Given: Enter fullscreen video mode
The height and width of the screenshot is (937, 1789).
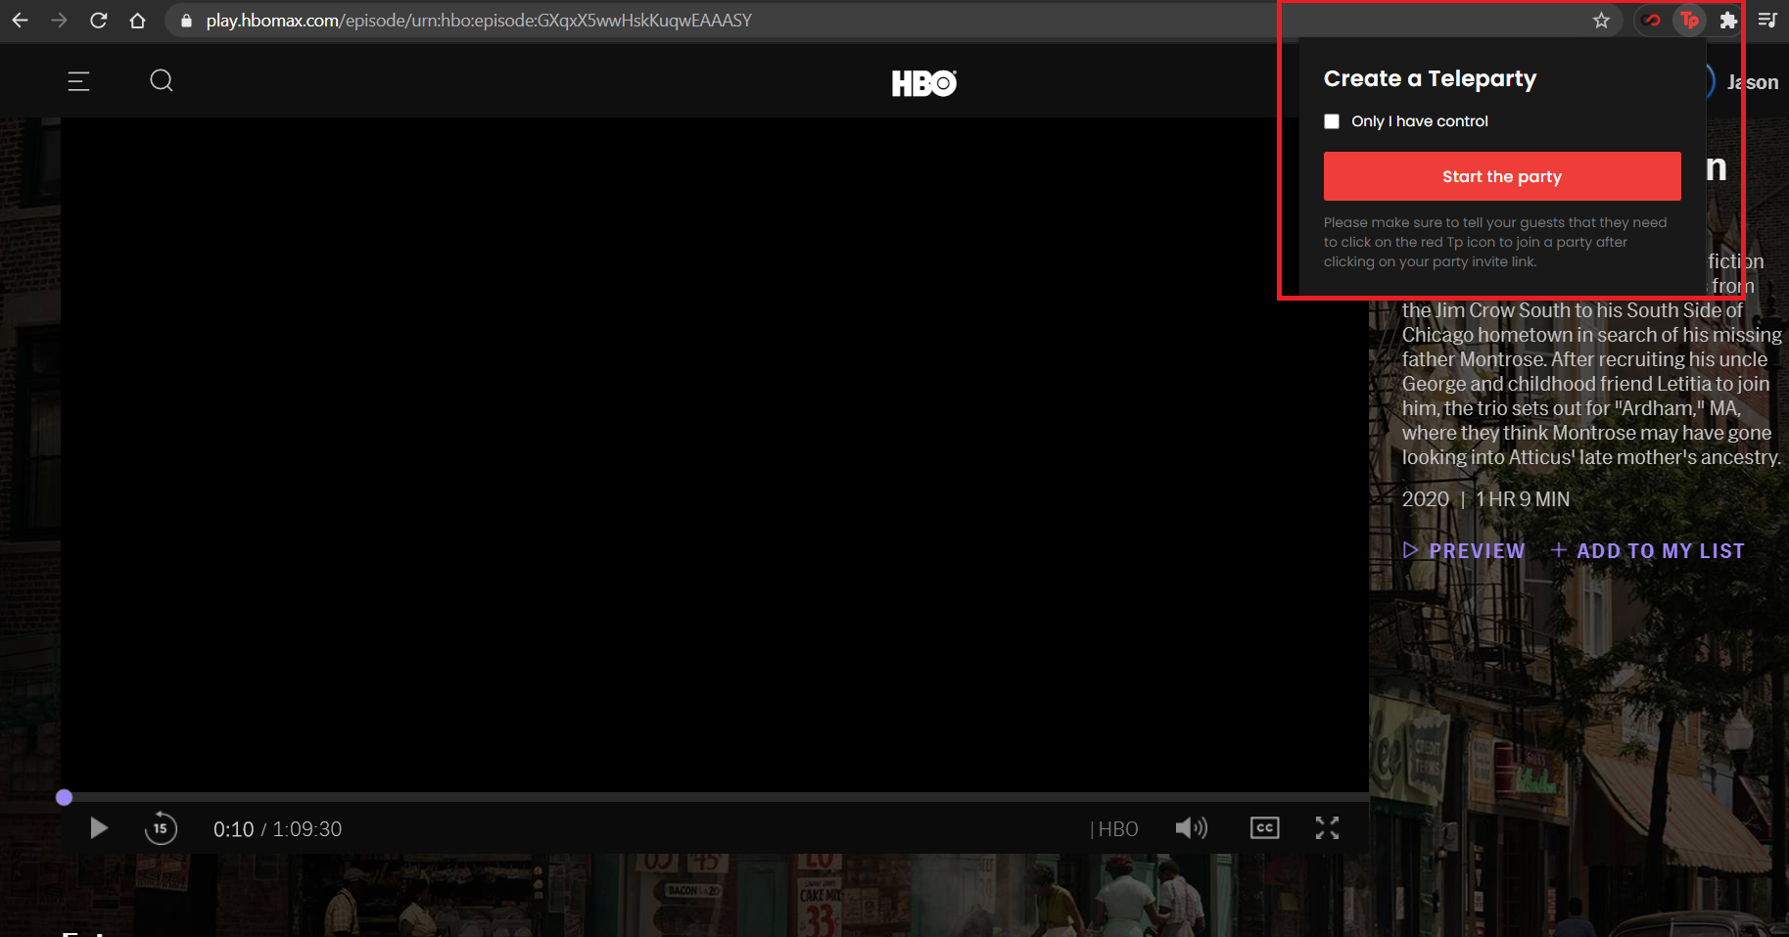Looking at the screenshot, I should pos(1327,828).
